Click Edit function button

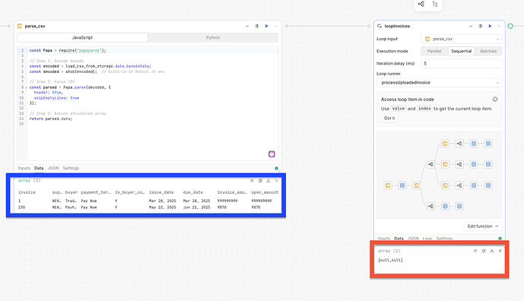(x=483, y=227)
